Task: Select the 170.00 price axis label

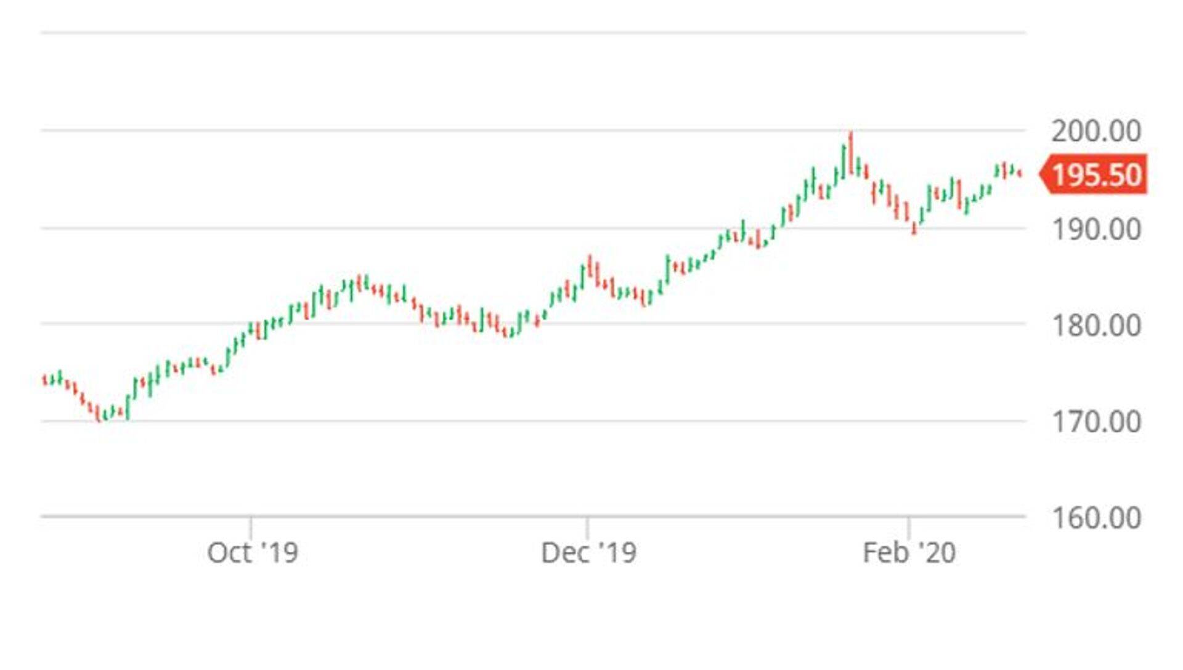Action: (x=1096, y=422)
